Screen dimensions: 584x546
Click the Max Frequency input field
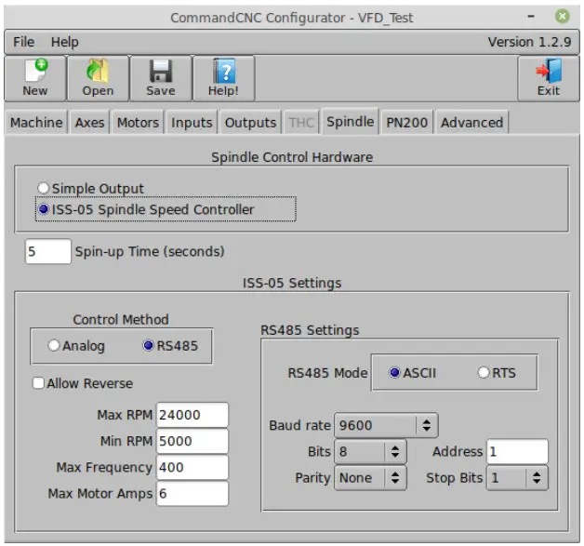[x=192, y=468]
